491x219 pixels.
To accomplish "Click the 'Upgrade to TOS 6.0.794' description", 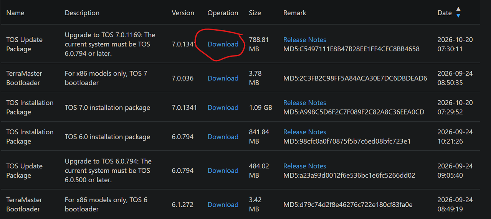I will [x=108, y=170].
